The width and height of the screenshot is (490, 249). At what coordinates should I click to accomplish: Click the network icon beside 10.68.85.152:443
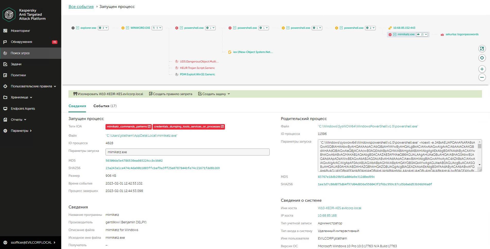(x=390, y=28)
